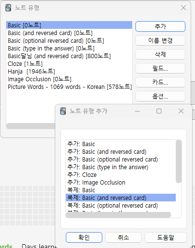The height and width of the screenshot is (248, 195).
Task: Click horizontal scrollbar in 노트 유형 추가 list
Action: click(119, 215)
